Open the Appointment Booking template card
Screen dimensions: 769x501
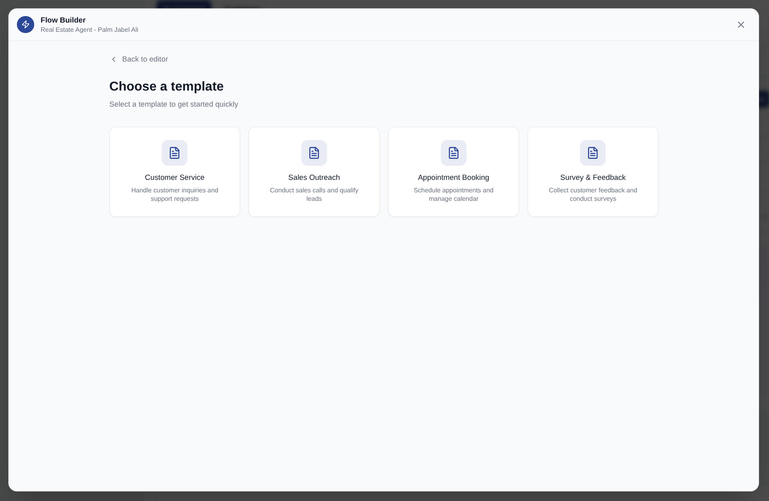(x=453, y=172)
